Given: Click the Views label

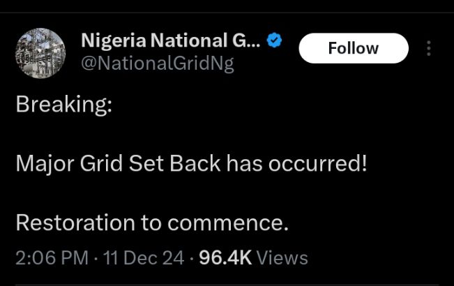Looking at the screenshot, I should tap(282, 257).
